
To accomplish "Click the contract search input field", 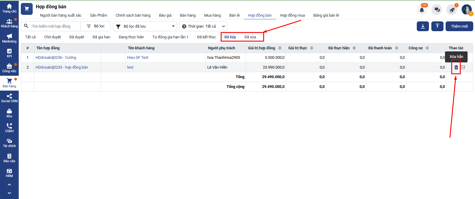I will 55,26.
